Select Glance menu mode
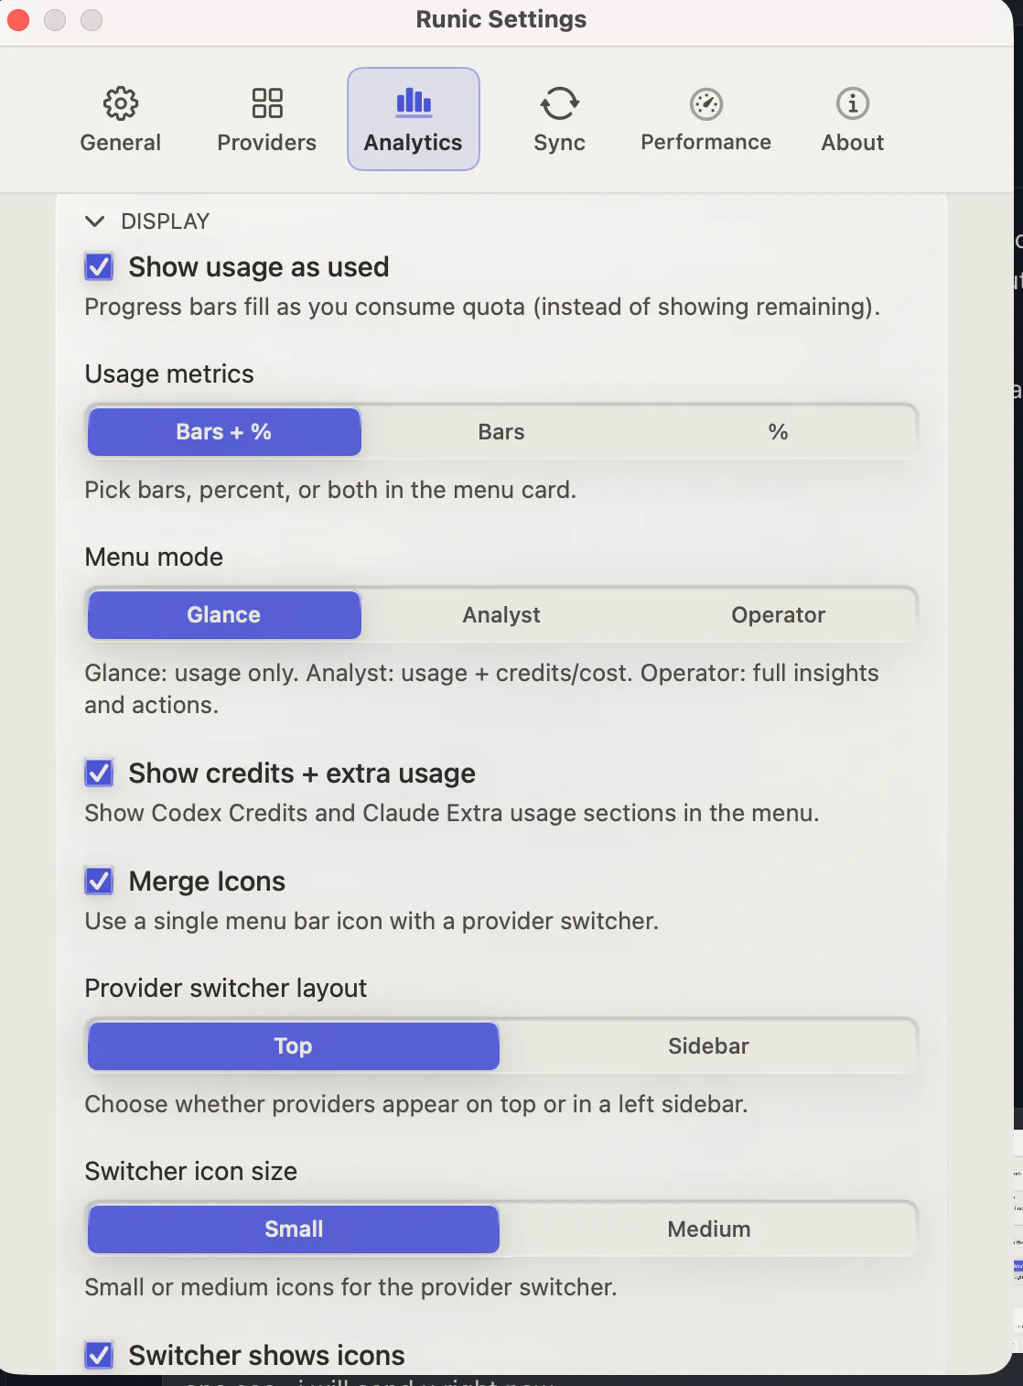The image size is (1023, 1386). pos(224,615)
